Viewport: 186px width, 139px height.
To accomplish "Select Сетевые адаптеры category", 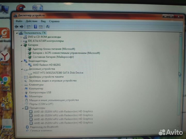I will tap(41, 131).
